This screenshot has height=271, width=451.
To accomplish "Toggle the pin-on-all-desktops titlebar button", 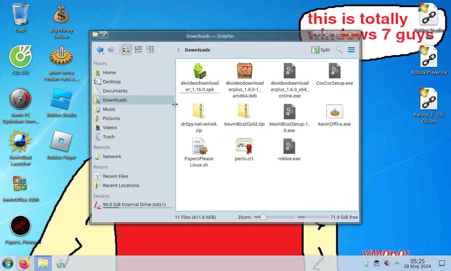I will tap(103, 35).
